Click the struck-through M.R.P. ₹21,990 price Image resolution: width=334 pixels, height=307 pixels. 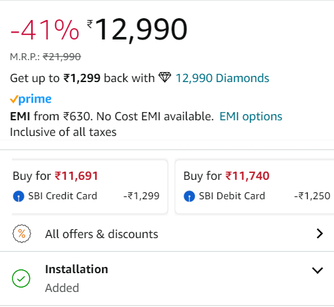click(62, 57)
